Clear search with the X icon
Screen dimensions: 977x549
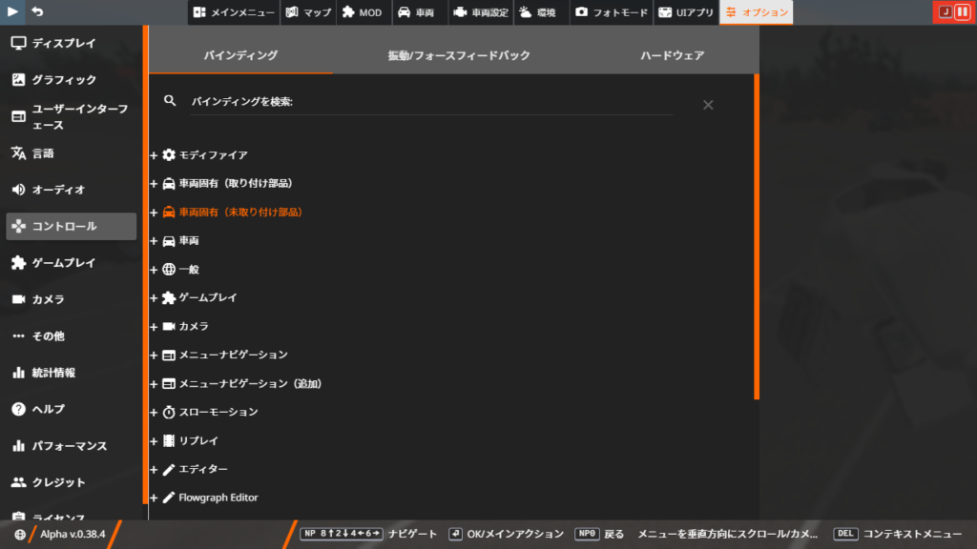click(708, 105)
